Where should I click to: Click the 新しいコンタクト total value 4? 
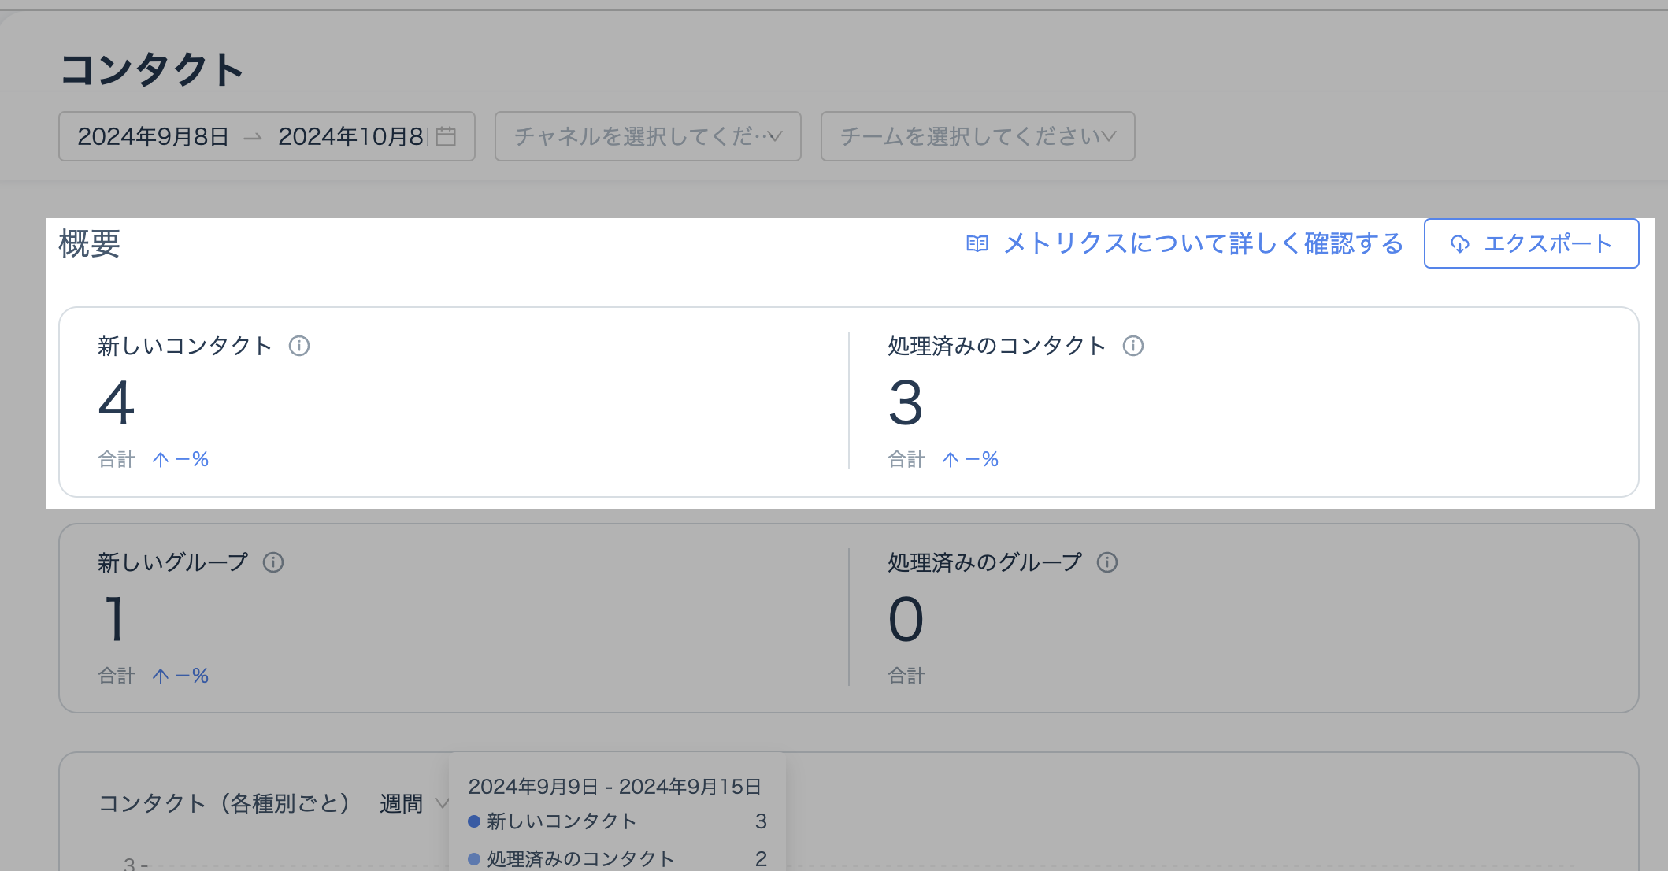(117, 402)
